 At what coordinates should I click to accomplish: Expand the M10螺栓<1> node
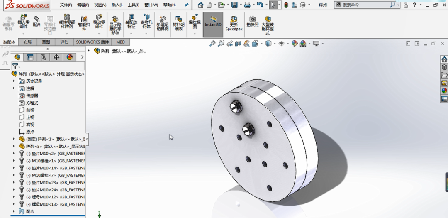pyautogui.click(x=14, y=161)
